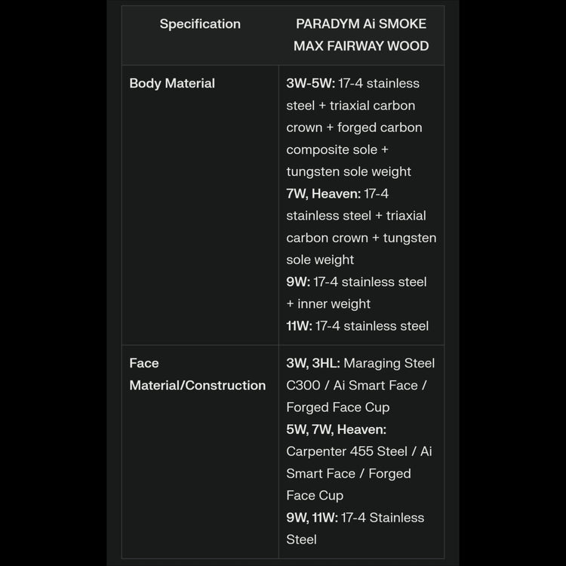Click the bold "3W-5W:" label
Viewport: 566px width, 566px height.
[310, 83]
